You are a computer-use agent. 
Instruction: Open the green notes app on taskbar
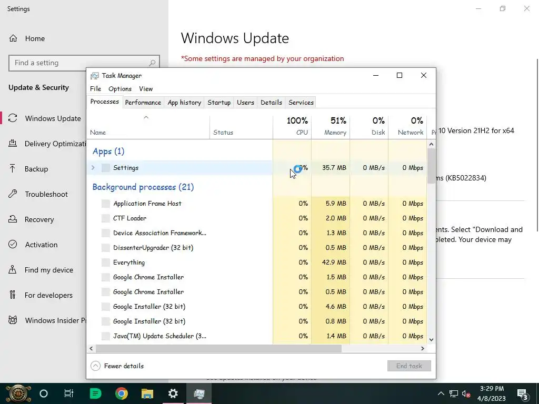[95, 393]
